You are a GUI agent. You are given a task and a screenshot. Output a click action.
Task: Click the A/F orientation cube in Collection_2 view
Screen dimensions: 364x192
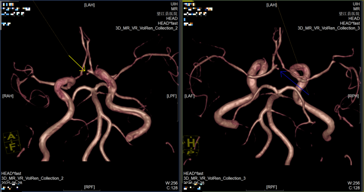pyautogui.click(x=12, y=142)
